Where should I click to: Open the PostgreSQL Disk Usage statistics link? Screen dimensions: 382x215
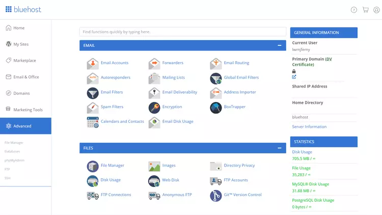click(x=313, y=200)
